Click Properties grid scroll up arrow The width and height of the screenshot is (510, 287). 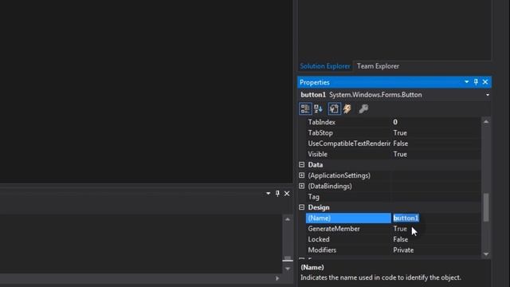(486, 122)
